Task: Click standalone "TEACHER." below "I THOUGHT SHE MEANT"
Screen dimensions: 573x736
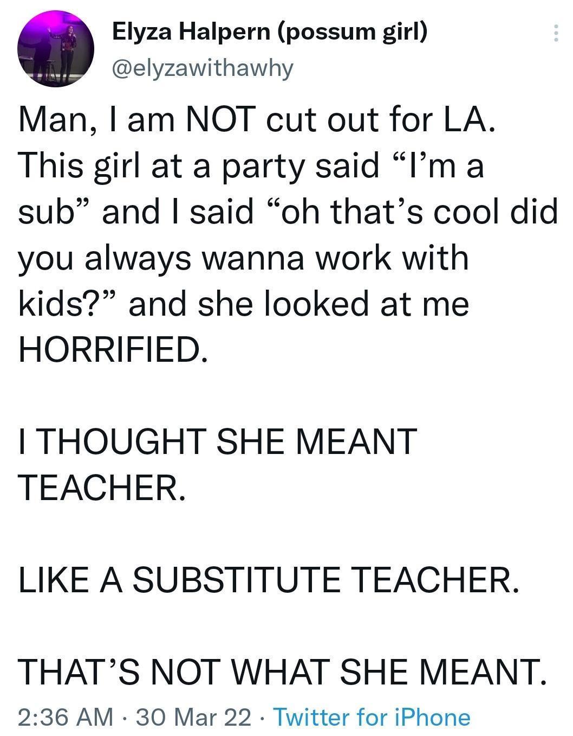Action: [x=103, y=487]
